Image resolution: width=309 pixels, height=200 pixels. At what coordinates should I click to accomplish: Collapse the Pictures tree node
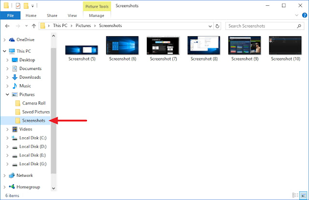click(x=8, y=95)
